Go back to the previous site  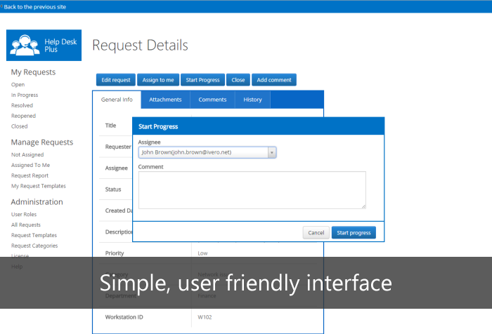pyautogui.click(x=34, y=7)
